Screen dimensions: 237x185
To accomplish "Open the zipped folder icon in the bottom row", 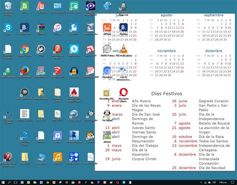I will (x=24, y=157).
